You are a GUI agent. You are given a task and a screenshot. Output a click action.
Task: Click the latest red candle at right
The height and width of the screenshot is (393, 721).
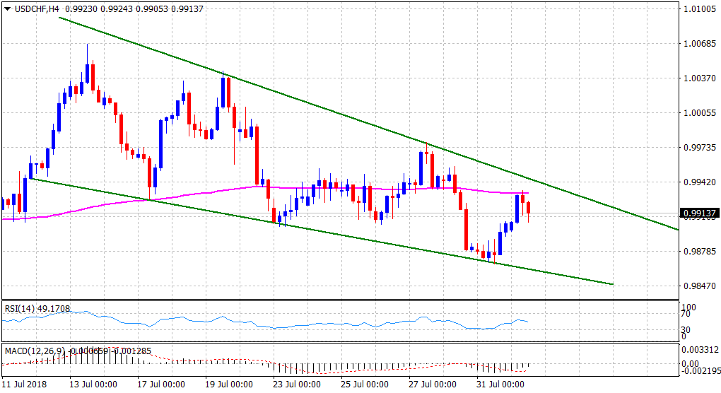coord(529,208)
